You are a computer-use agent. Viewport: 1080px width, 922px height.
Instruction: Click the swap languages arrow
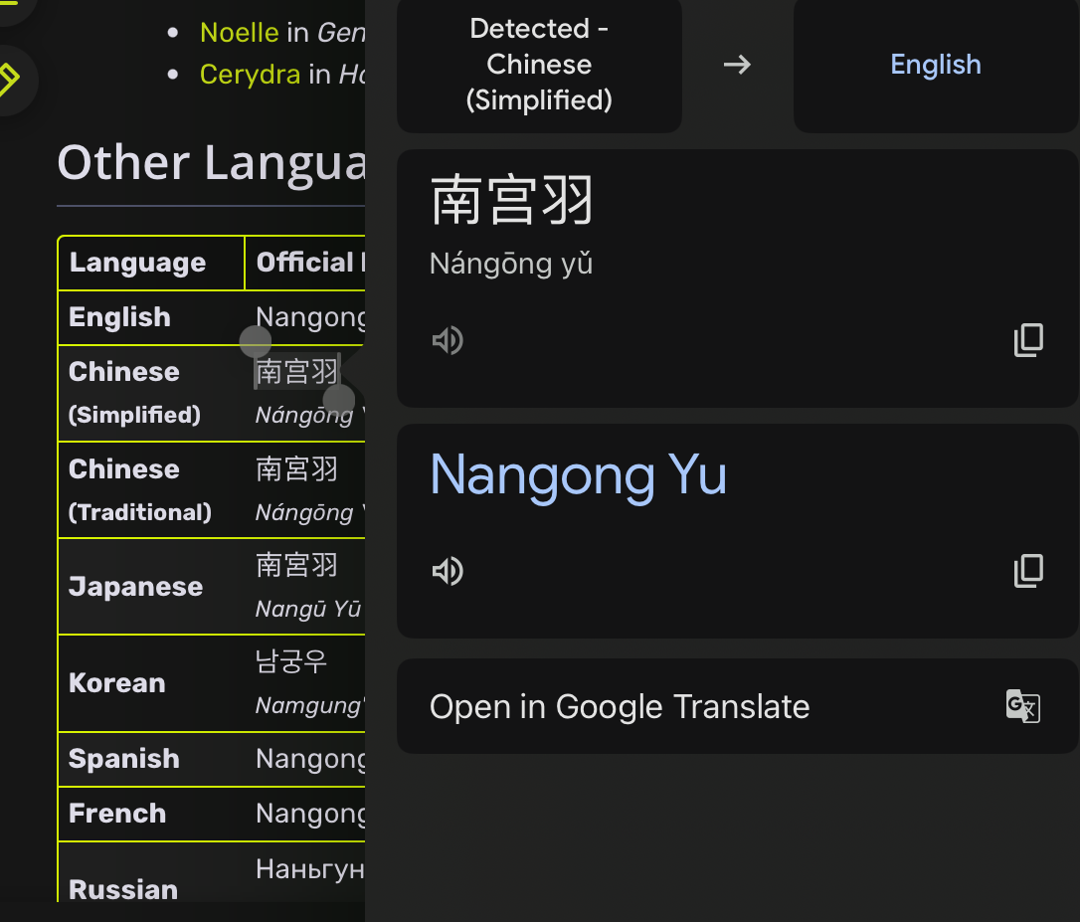coord(737,65)
